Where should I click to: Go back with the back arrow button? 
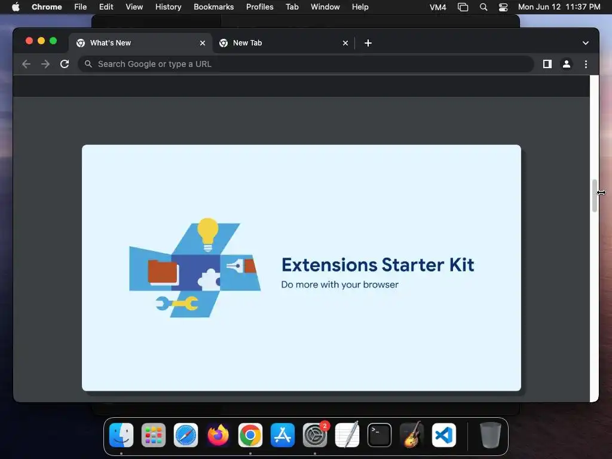pos(26,64)
